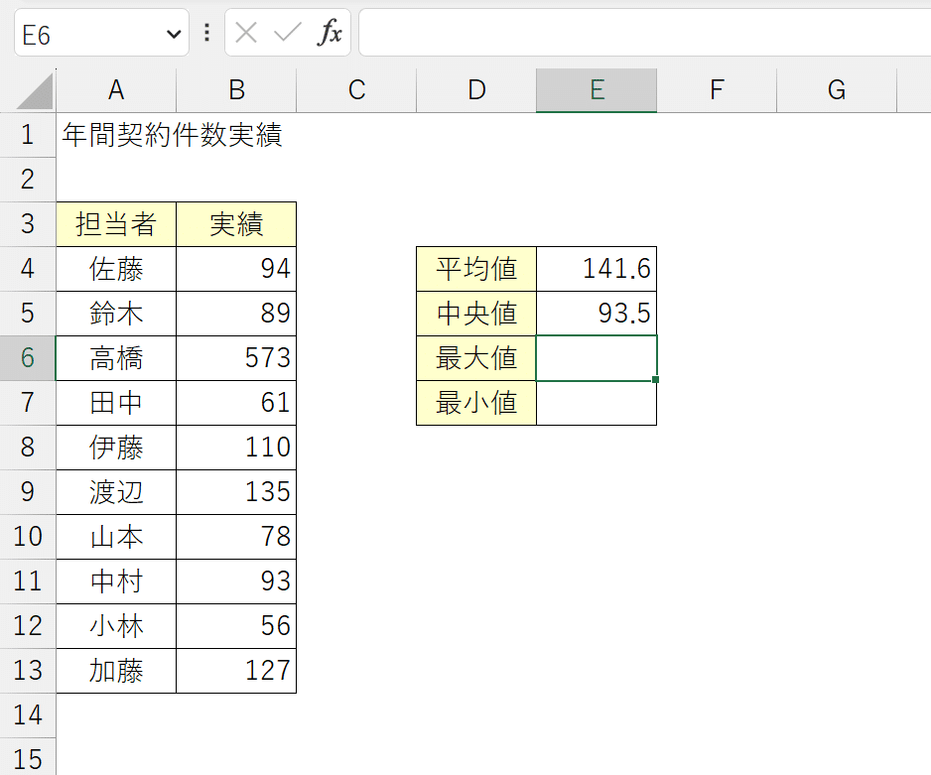Click the Select All corner triangle
Image resolution: width=931 pixels, height=775 pixels.
[35, 90]
